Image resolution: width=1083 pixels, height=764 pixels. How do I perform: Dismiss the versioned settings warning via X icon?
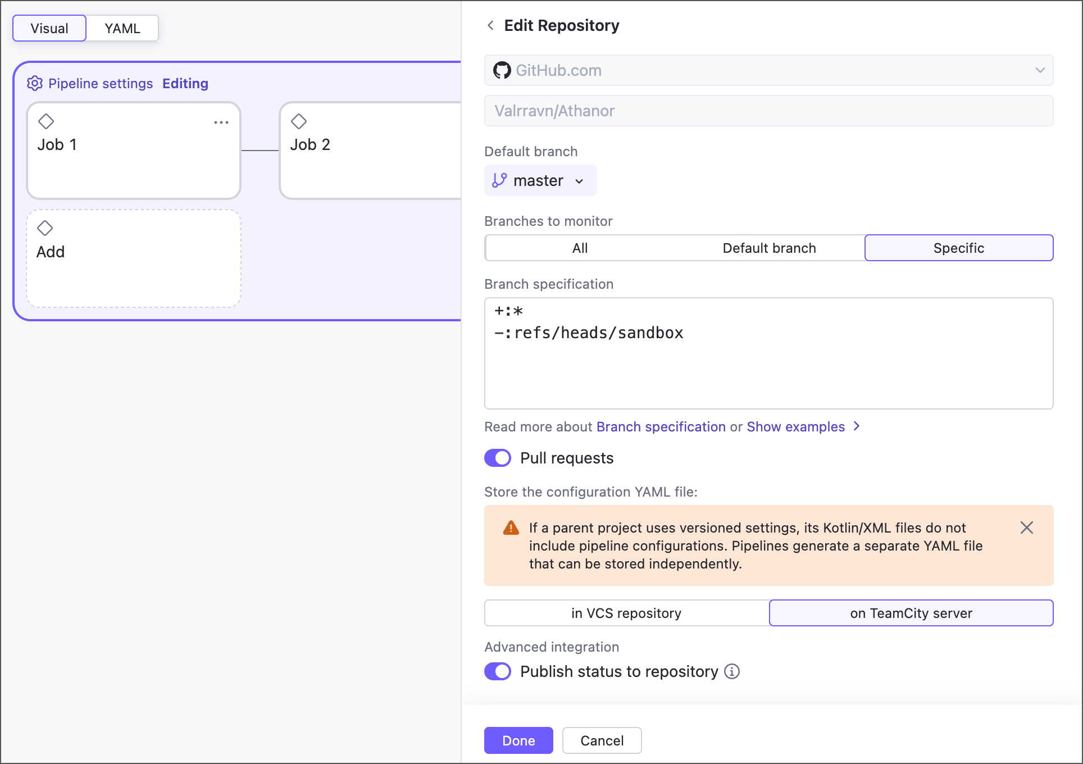point(1027,527)
